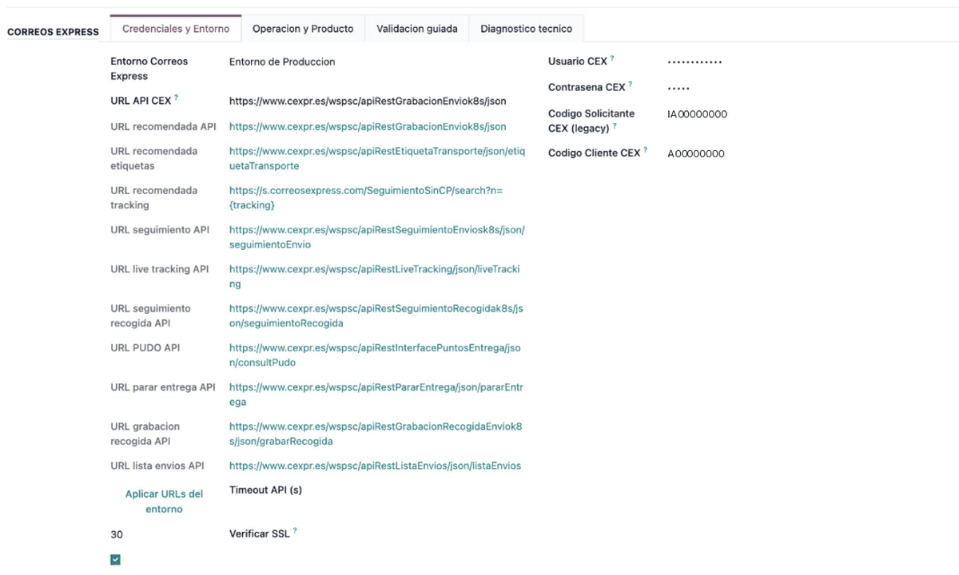
Task: Click the Codigo Cliente CEX label
Action: pyautogui.click(x=595, y=153)
